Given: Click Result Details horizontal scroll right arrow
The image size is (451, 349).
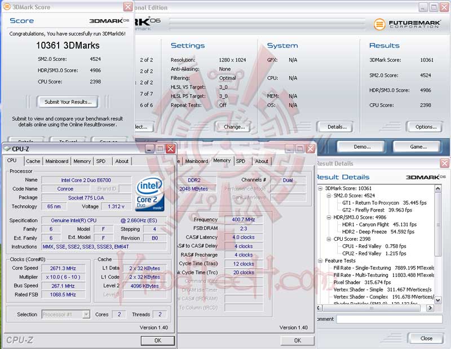Looking at the screenshot, I should [430, 308].
